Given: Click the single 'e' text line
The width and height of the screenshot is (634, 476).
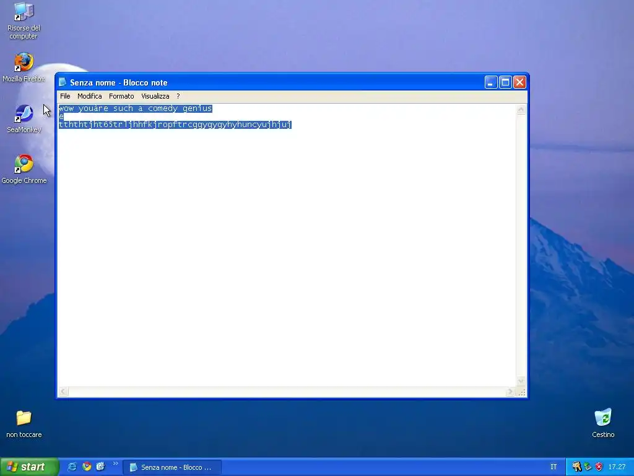Looking at the screenshot, I should point(61,117).
